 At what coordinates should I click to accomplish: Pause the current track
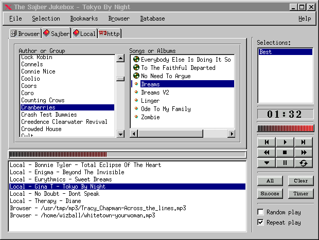285,163
